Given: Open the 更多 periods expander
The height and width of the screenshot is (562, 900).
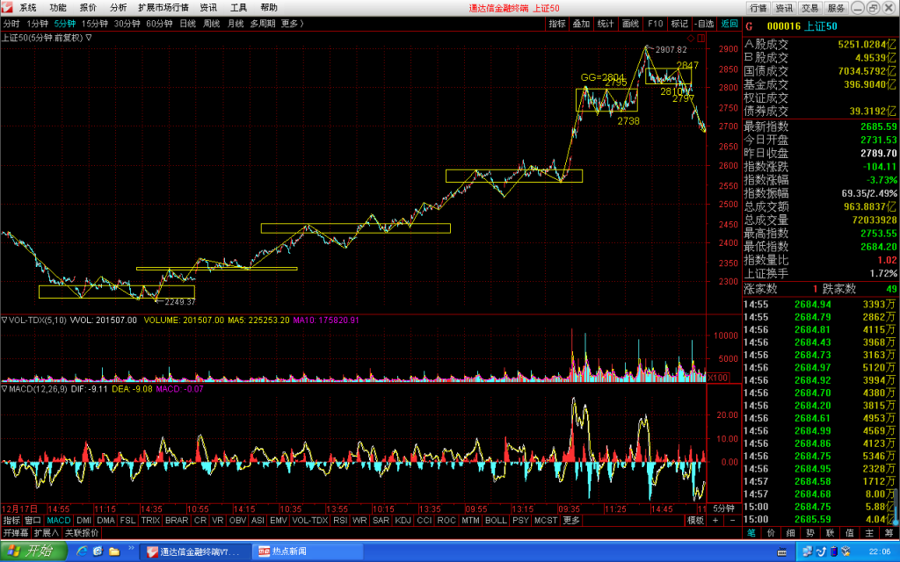Looking at the screenshot, I should click(292, 24).
